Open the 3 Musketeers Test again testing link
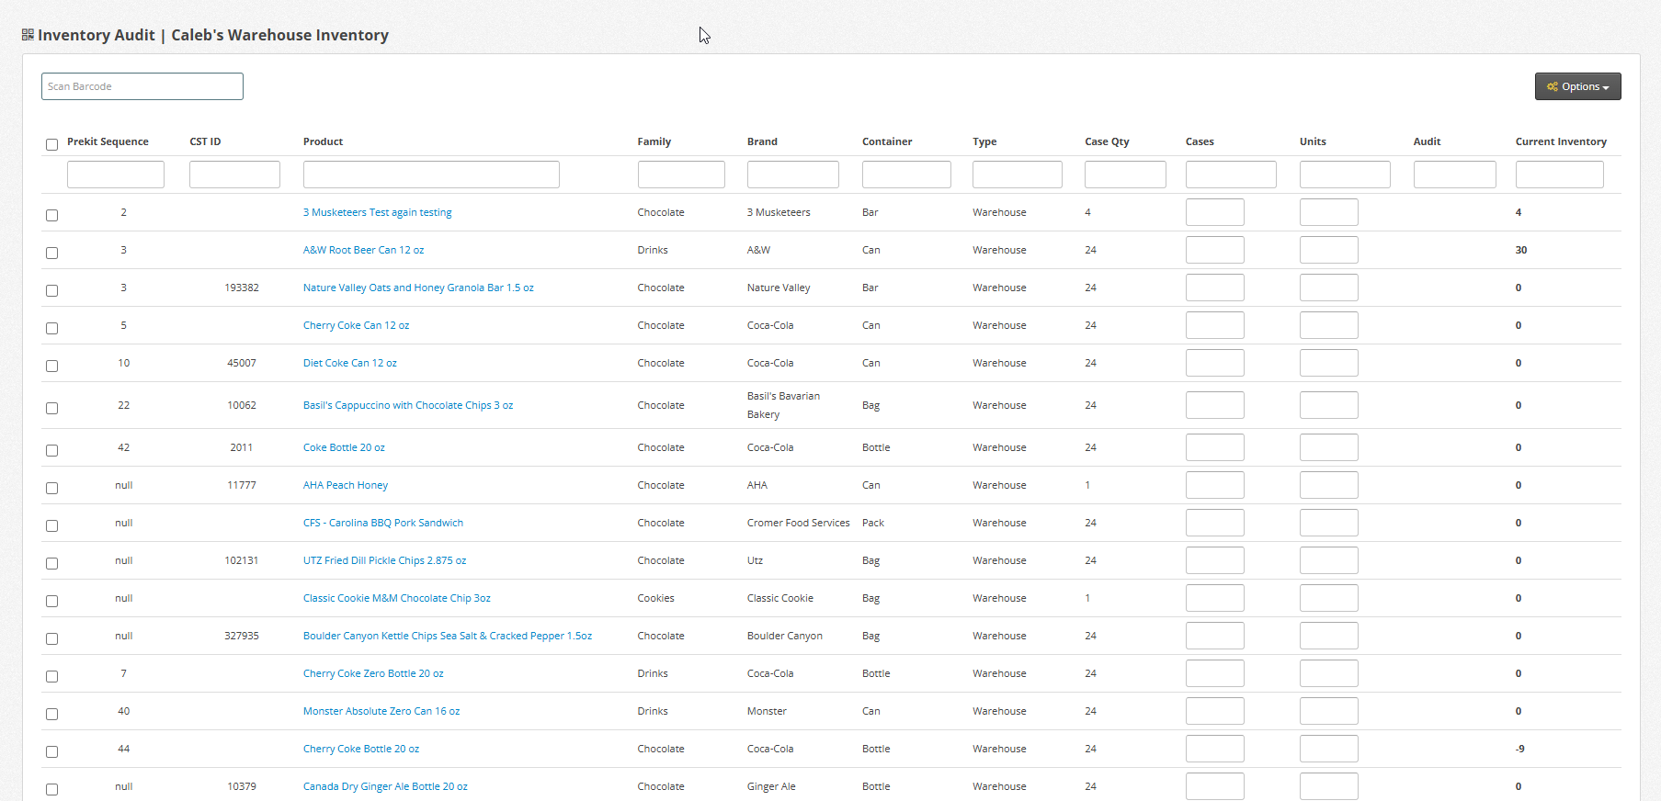This screenshot has width=1661, height=801. click(x=377, y=212)
